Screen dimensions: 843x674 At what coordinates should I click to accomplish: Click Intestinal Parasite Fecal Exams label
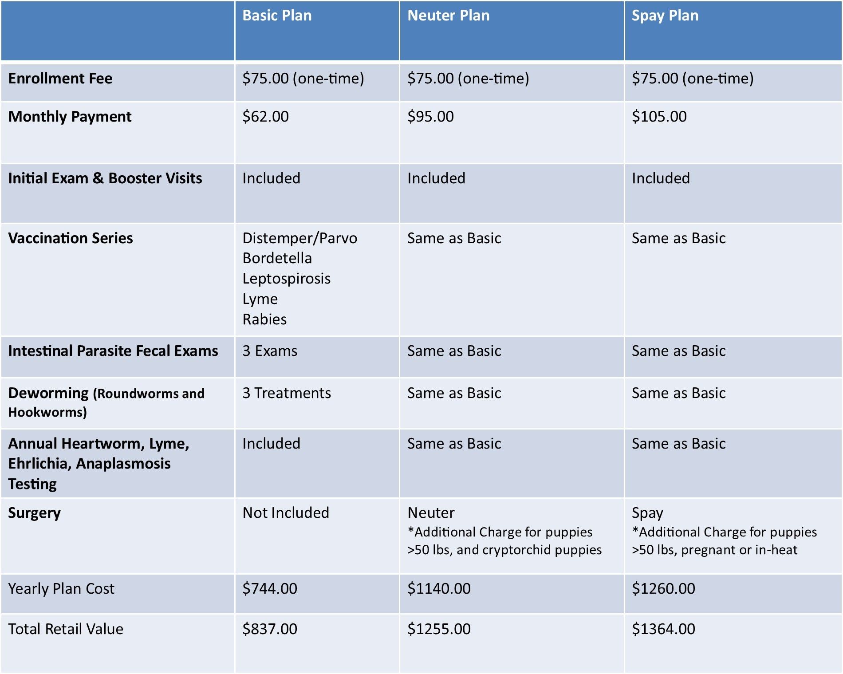pos(113,351)
